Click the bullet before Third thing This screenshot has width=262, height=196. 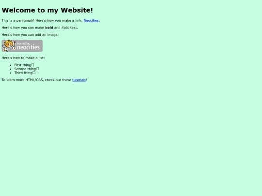point(10,73)
